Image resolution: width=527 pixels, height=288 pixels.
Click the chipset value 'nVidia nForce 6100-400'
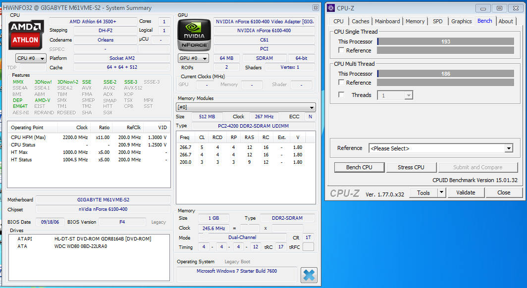[x=103, y=209]
